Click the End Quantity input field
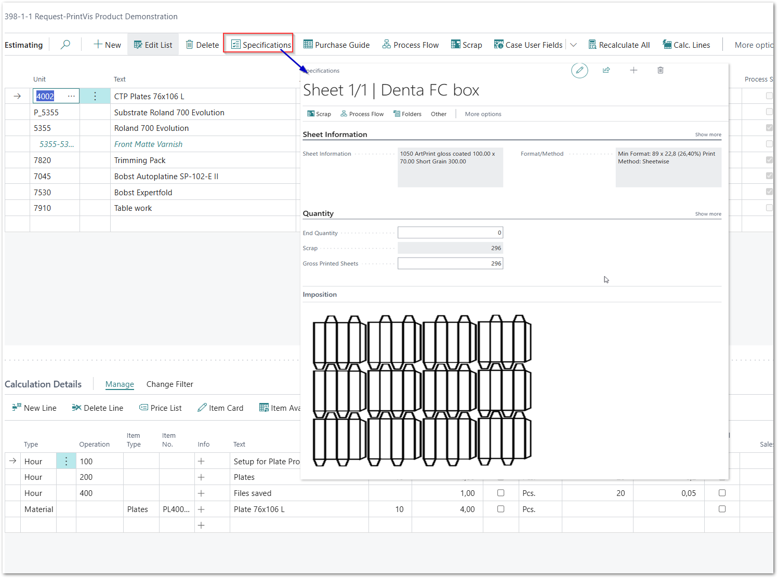778x578 pixels. tap(450, 233)
